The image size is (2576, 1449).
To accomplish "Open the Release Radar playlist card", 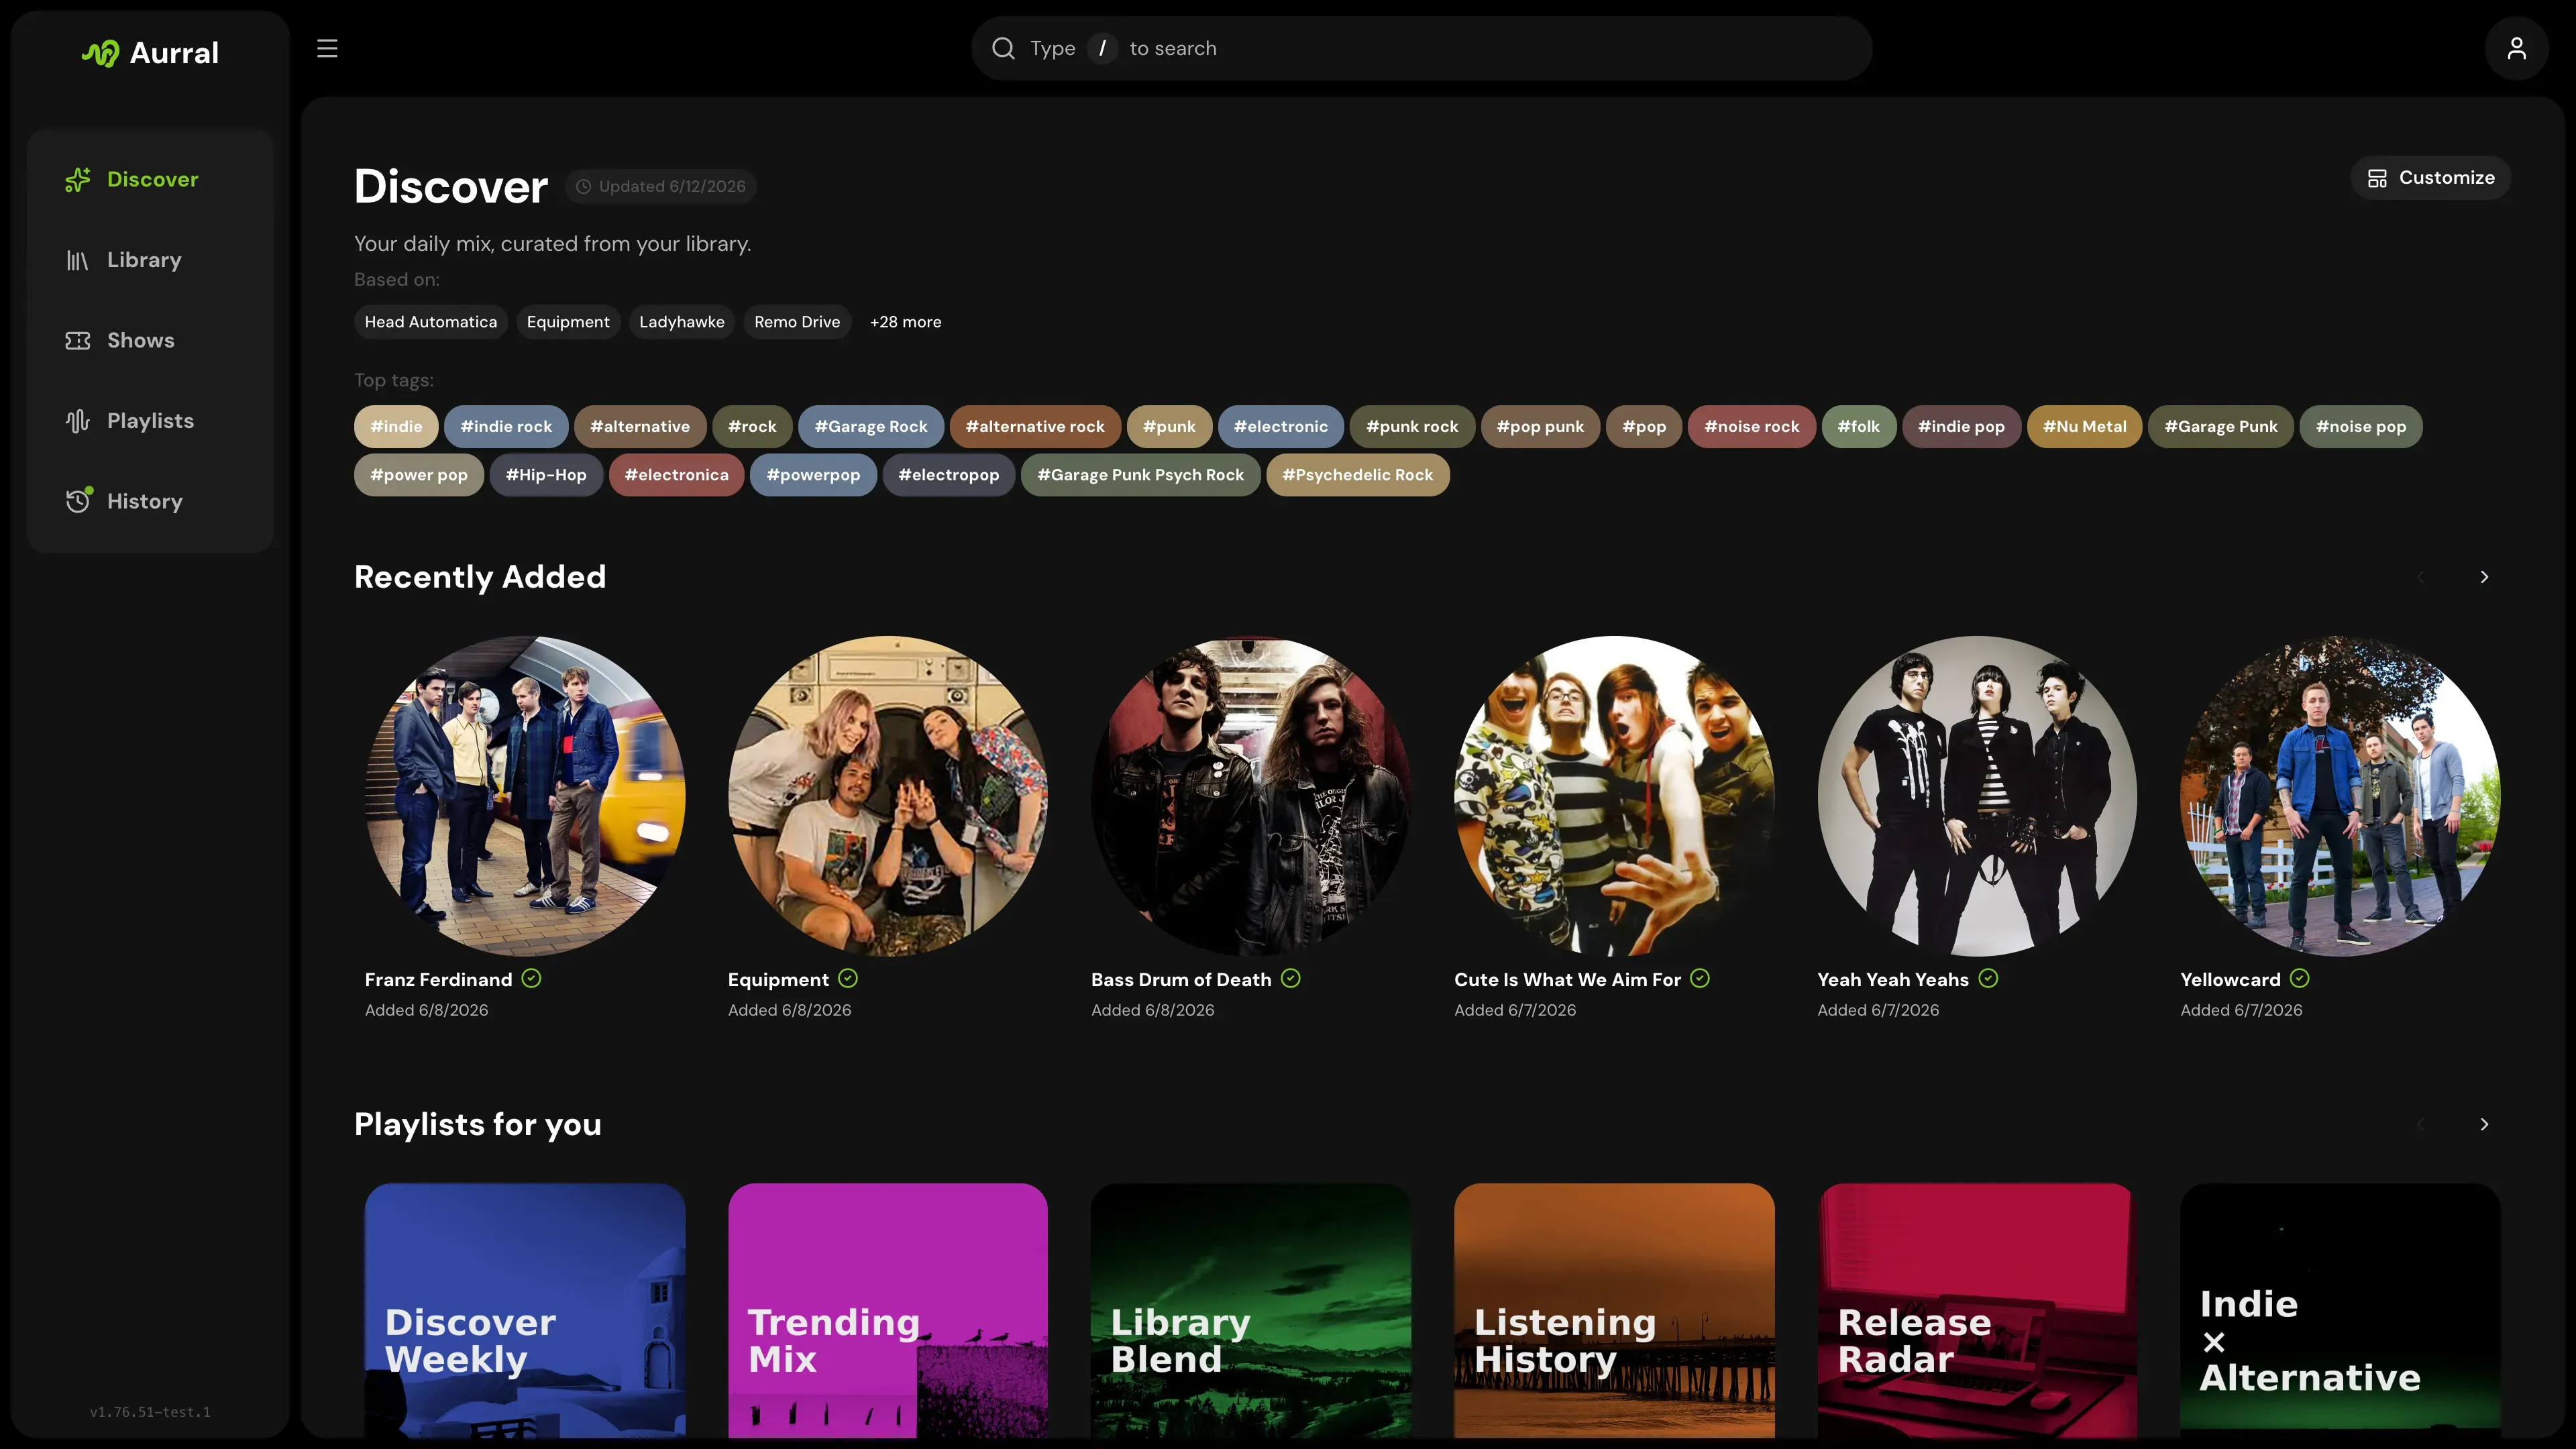I will [1977, 1311].
